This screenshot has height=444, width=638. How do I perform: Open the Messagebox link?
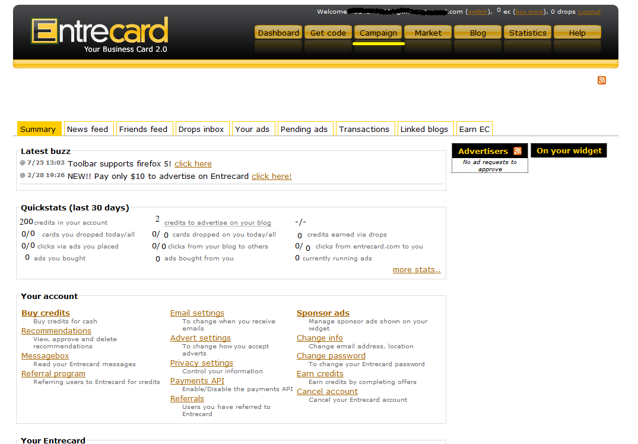45,355
